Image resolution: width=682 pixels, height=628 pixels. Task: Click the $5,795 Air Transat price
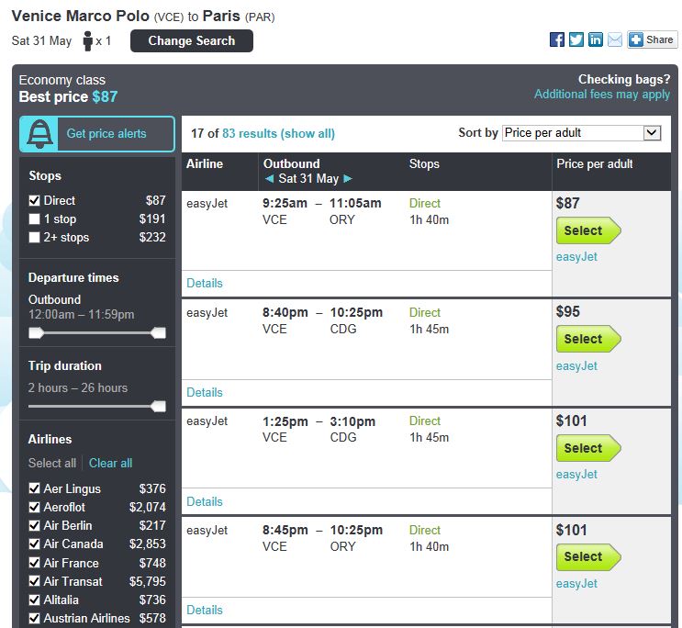click(148, 581)
